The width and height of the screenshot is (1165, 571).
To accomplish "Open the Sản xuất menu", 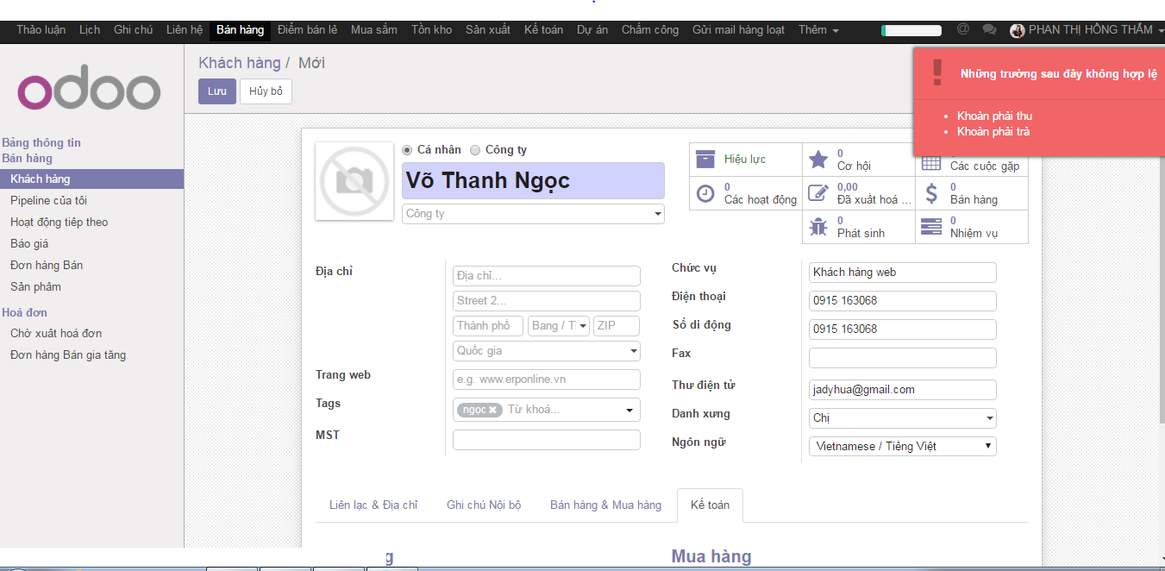I will click(488, 30).
